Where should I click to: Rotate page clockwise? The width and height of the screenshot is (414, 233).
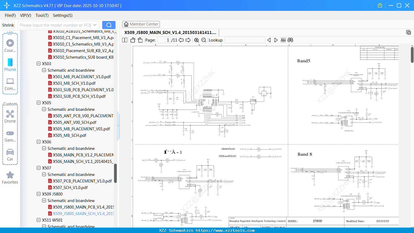(140, 40)
